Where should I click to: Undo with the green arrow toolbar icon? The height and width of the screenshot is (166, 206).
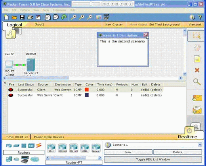click(64, 17)
